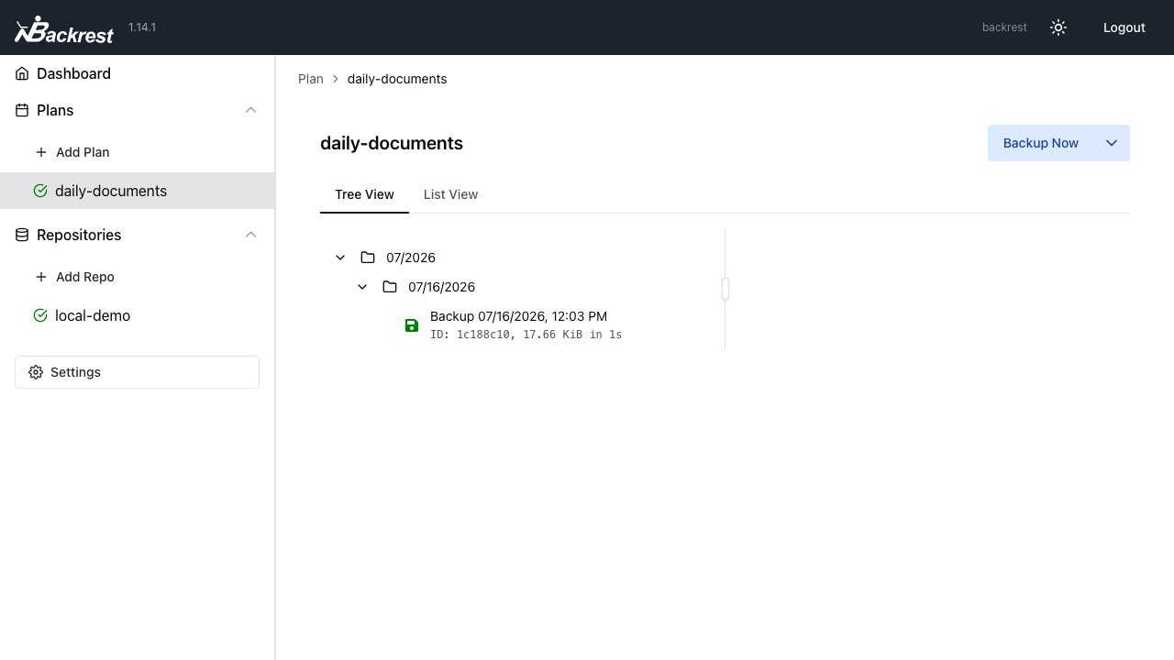Switch to the Tree View tab
The width and height of the screenshot is (1174, 660).
pyautogui.click(x=365, y=194)
